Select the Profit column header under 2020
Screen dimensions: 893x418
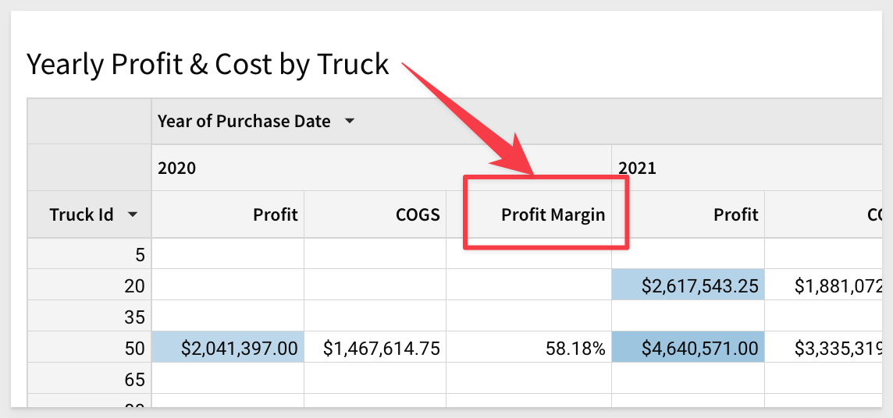tap(275, 214)
